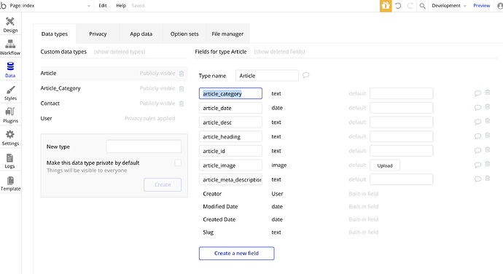
Task: Undo the last action
Action: (x=398, y=6)
